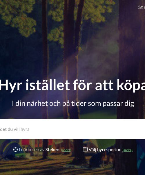Open ändra link next to Välj hyresperiod

(x=128, y=150)
